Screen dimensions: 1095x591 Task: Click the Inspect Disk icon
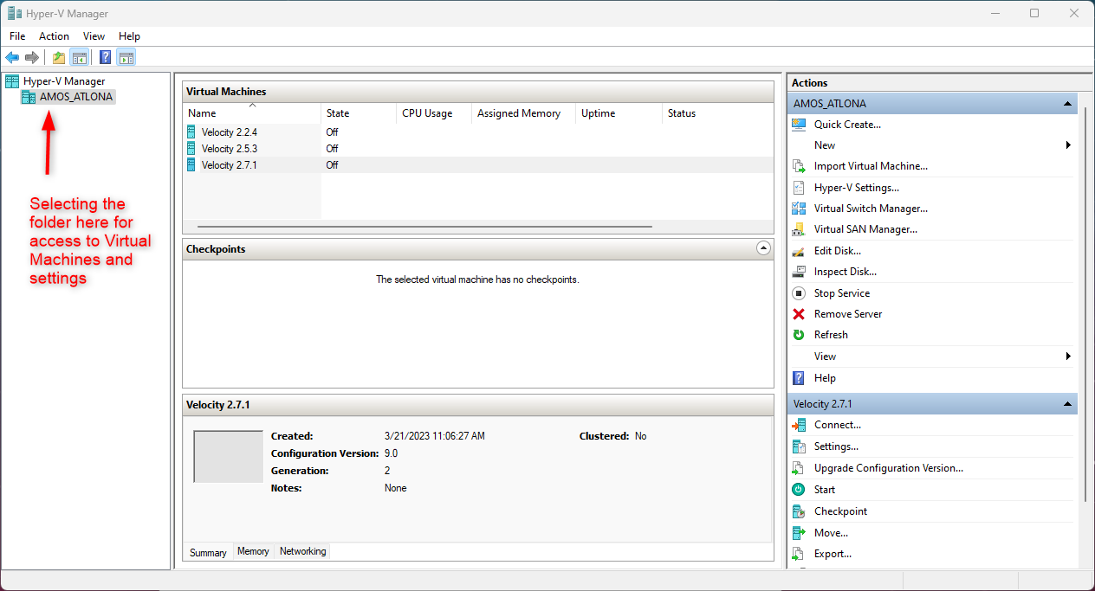tap(799, 272)
